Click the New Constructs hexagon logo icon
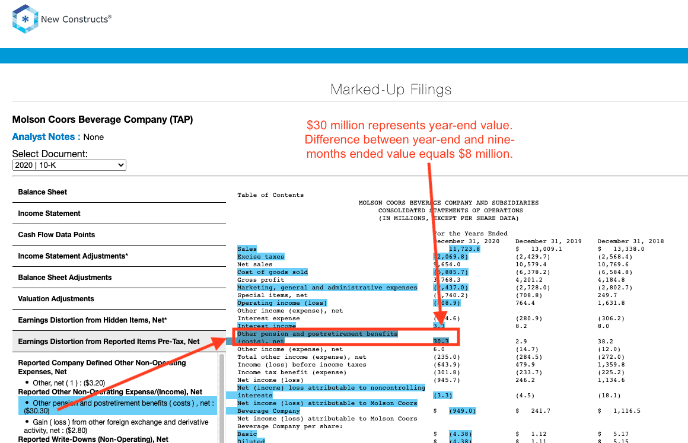 tap(26, 19)
